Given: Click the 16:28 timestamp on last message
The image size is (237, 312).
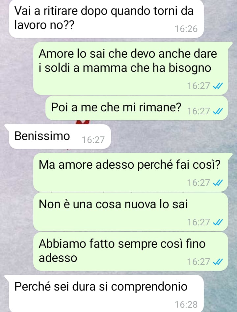Looking at the screenshot, I should tap(186, 305).
